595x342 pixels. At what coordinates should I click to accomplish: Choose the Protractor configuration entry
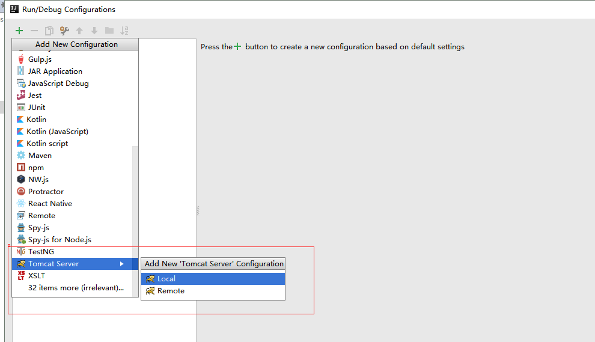72,192
